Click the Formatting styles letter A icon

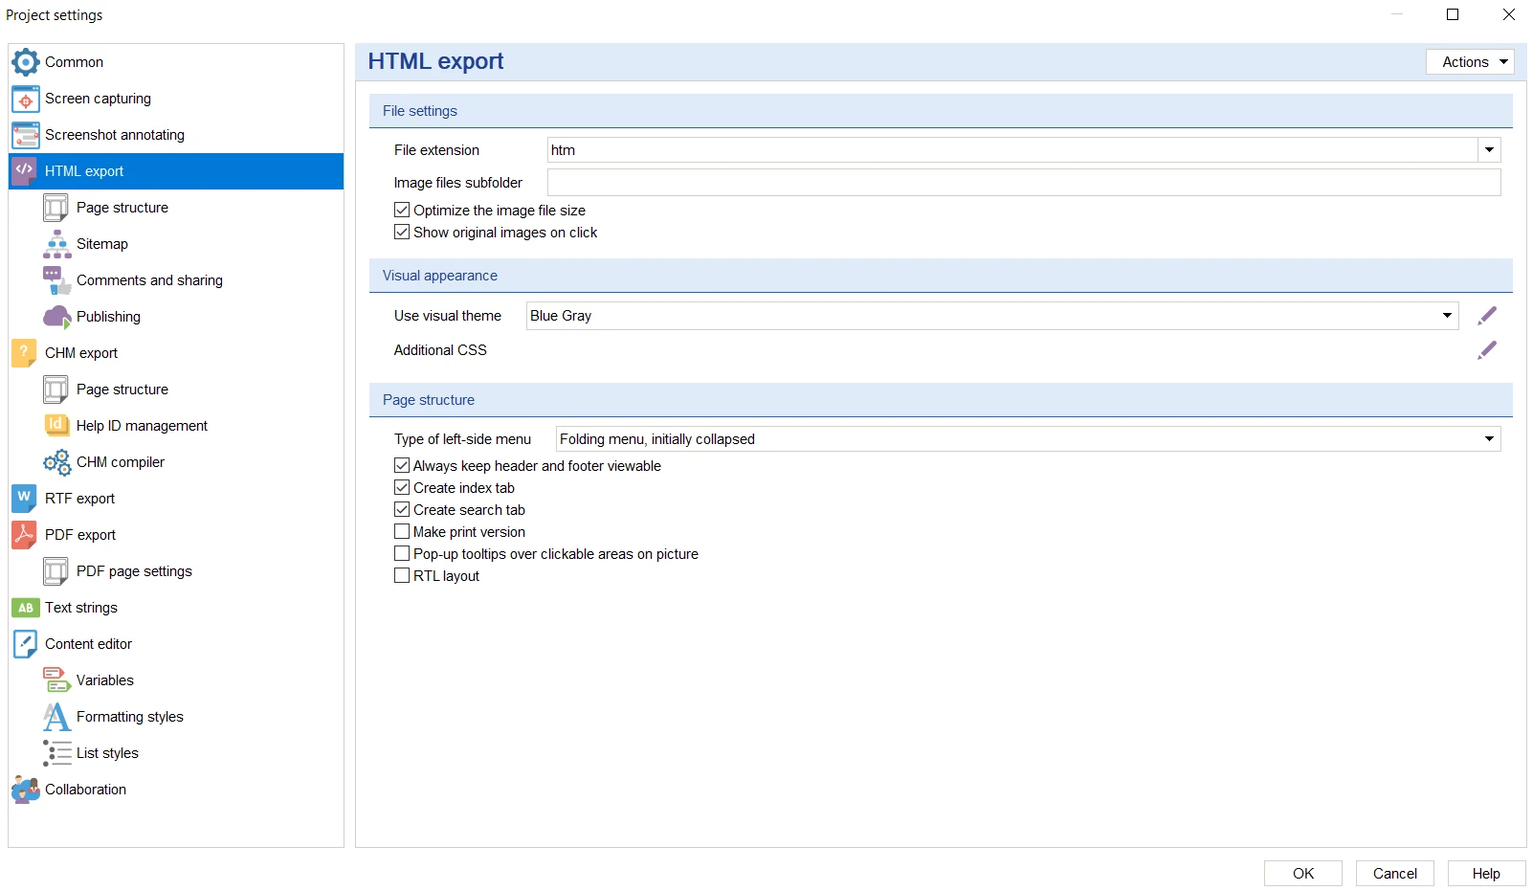(x=57, y=717)
